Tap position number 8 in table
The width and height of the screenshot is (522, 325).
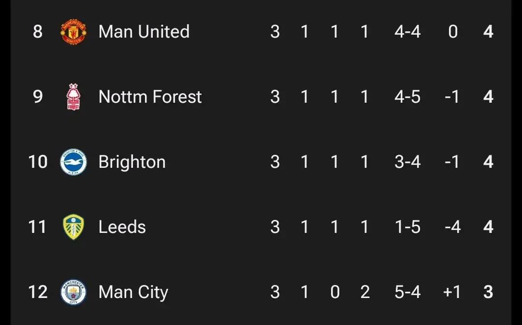(38, 32)
